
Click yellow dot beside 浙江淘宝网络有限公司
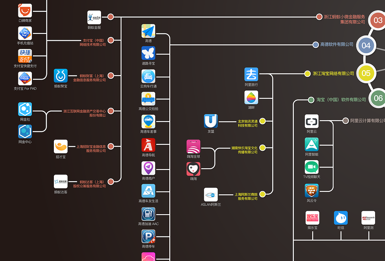(307, 74)
